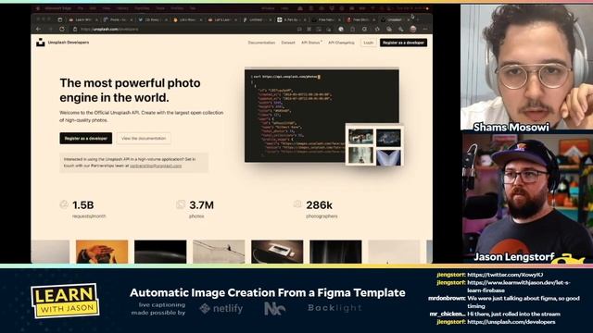593x333 pixels.
Task: Click the Backlight sponsor logo
Action: (x=334, y=308)
